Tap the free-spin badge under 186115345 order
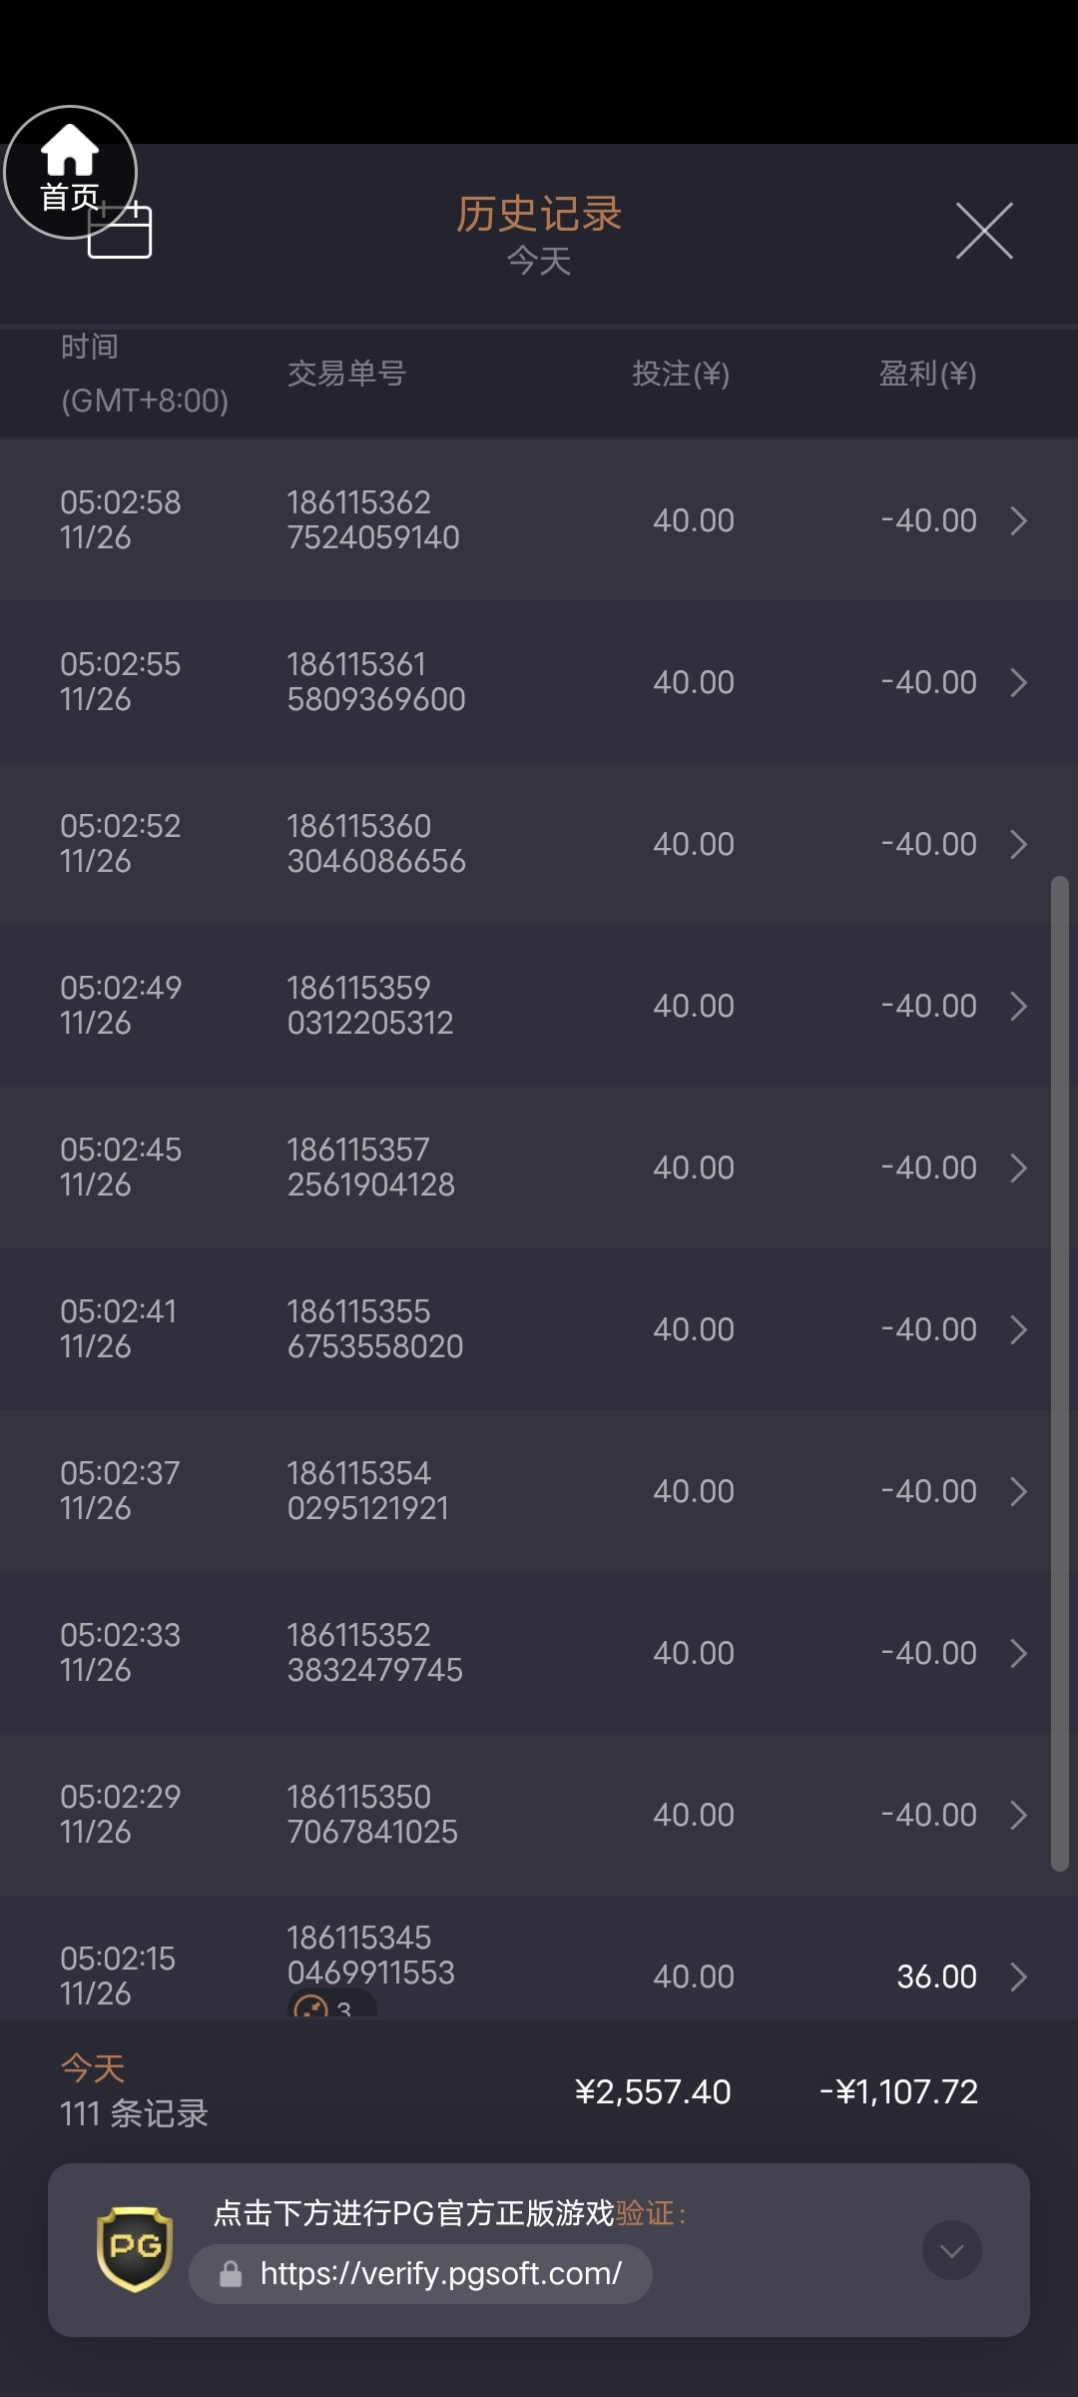 (x=330, y=2005)
